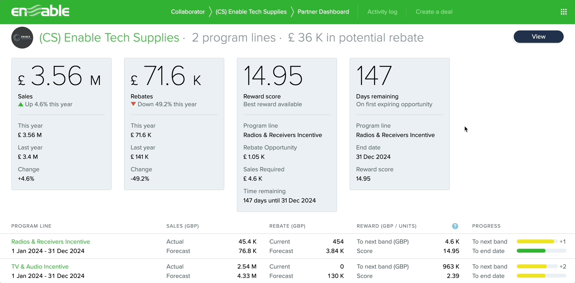Image resolution: width=575 pixels, height=283 pixels.
Task: Click the TV & Audio score 2.39
Action: 453,276
